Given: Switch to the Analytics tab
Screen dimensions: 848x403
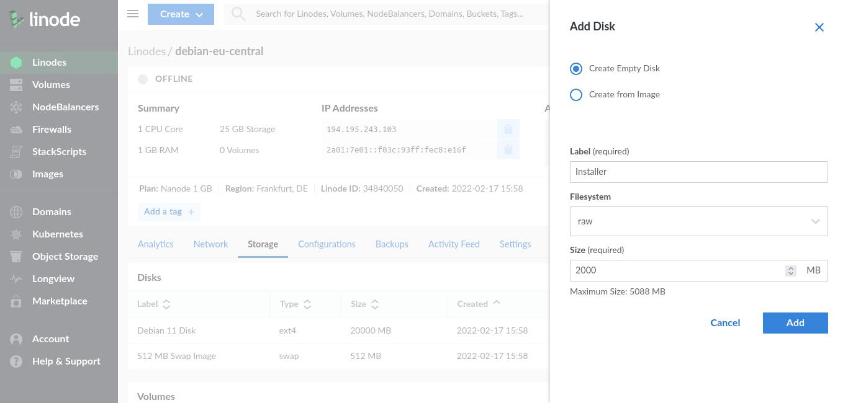Looking at the screenshot, I should coord(156,244).
